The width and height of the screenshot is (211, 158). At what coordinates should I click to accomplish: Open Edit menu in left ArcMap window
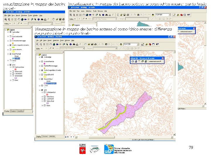(9, 16)
